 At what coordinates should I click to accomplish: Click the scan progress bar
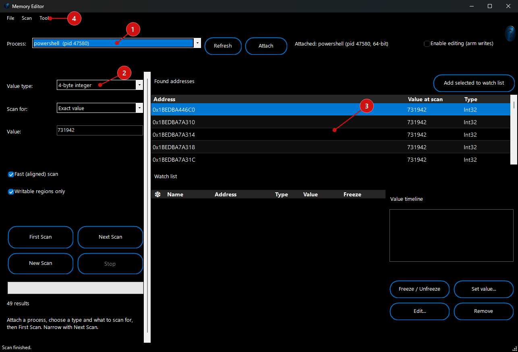(75, 288)
